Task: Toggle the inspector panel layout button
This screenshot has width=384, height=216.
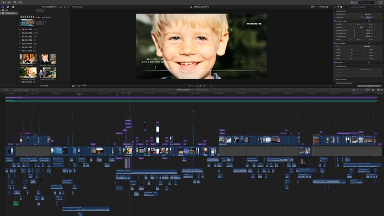Action: (372, 2)
